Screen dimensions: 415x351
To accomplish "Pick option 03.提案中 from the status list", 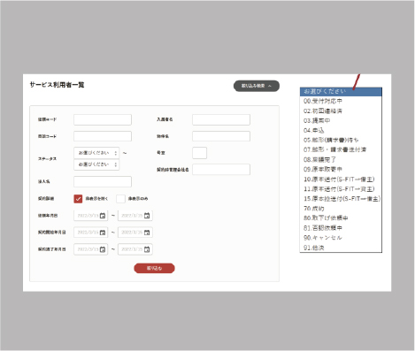I will tap(341, 120).
